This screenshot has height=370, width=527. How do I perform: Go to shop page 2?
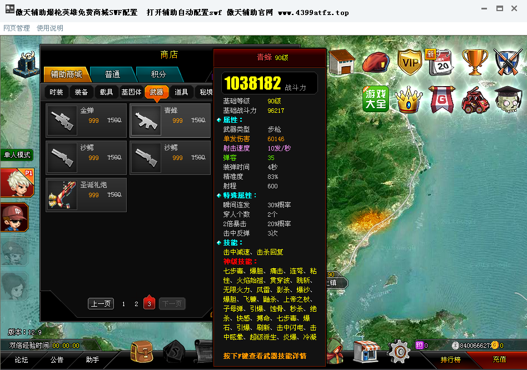point(136,304)
